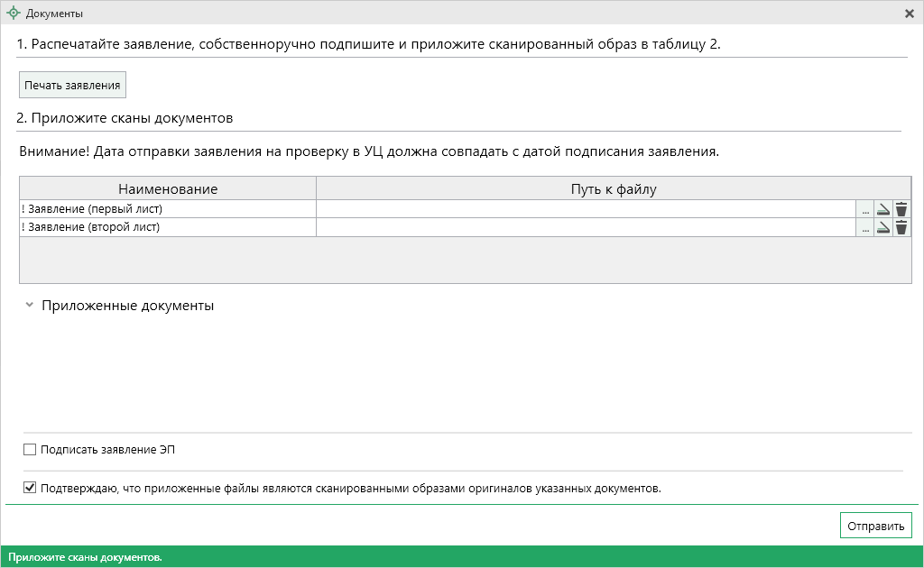Image resolution: width=924 pixels, height=568 pixels.
Task: Uncheck the Подтверждаю scanned originals checkbox
Action: pyautogui.click(x=30, y=489)
